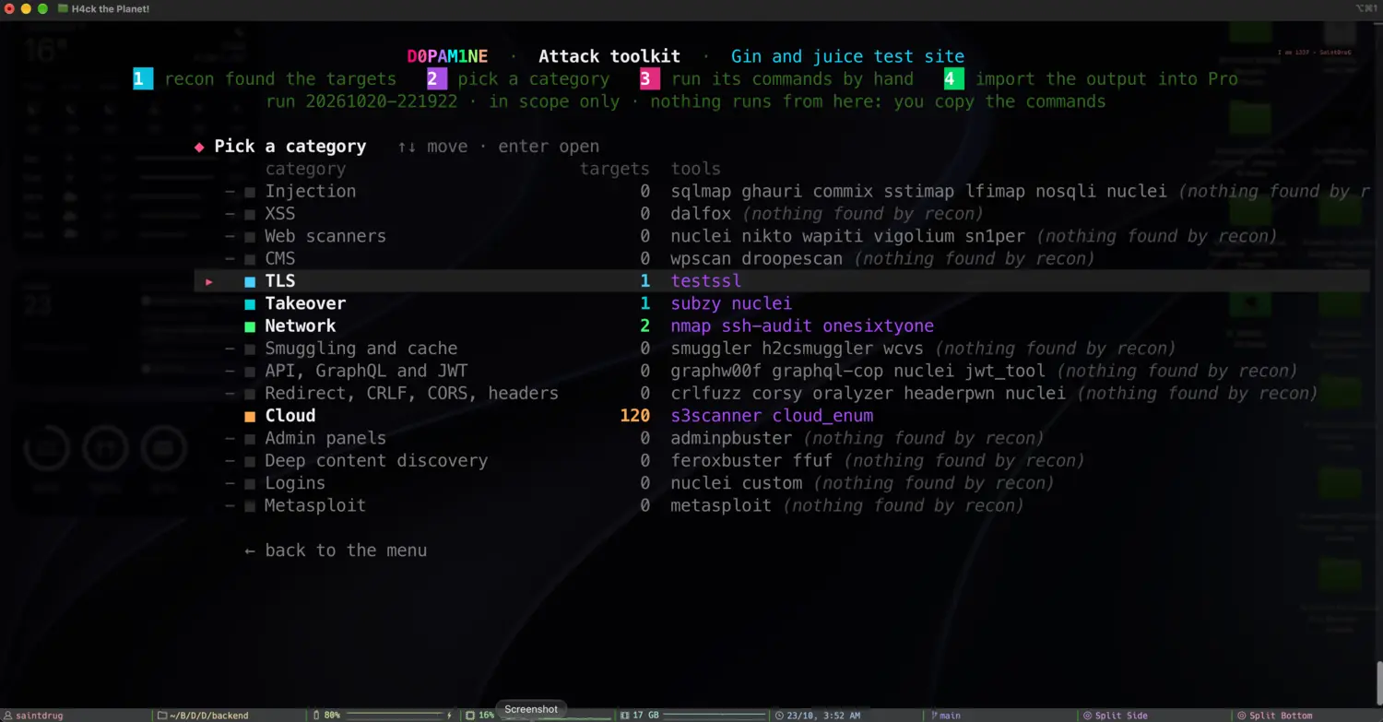Click the Split Bottom button
This screenshot has height=722, width=1383.
(1275, 716)
